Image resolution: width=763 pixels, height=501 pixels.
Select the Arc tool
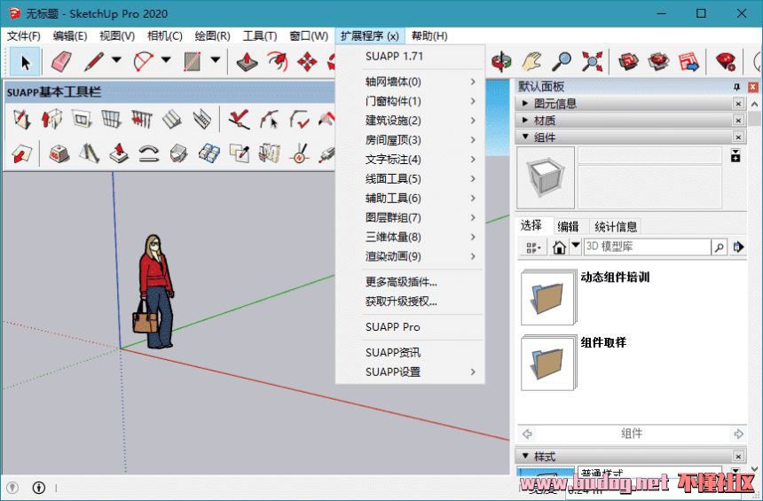(143, 61)
